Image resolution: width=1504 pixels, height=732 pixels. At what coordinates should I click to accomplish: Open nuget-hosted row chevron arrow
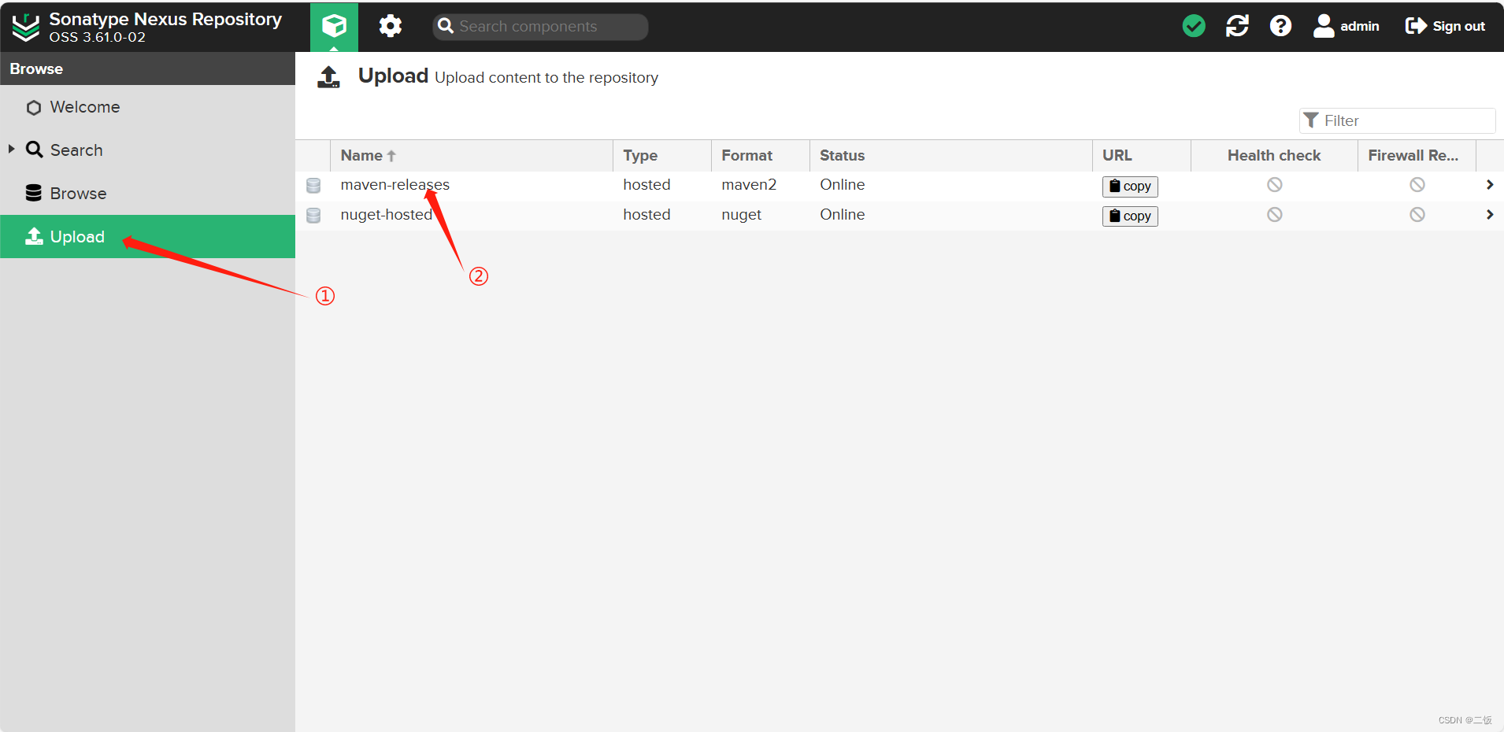tap(1489, 215)
